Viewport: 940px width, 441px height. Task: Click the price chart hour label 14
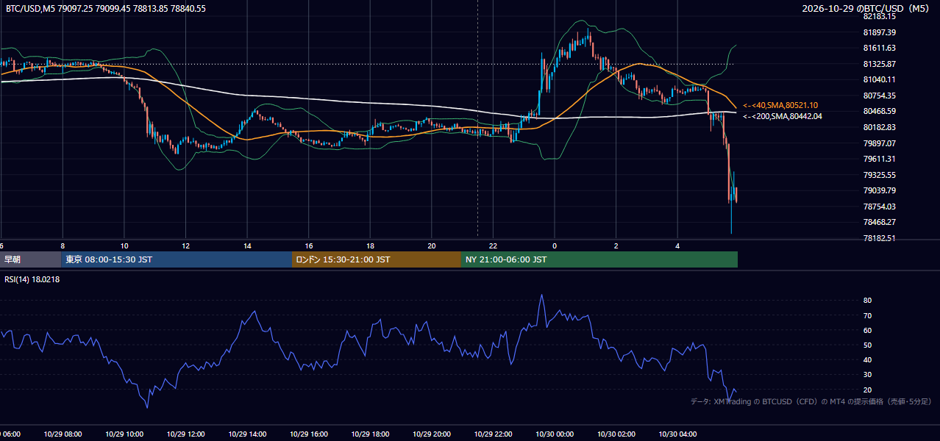248,245
